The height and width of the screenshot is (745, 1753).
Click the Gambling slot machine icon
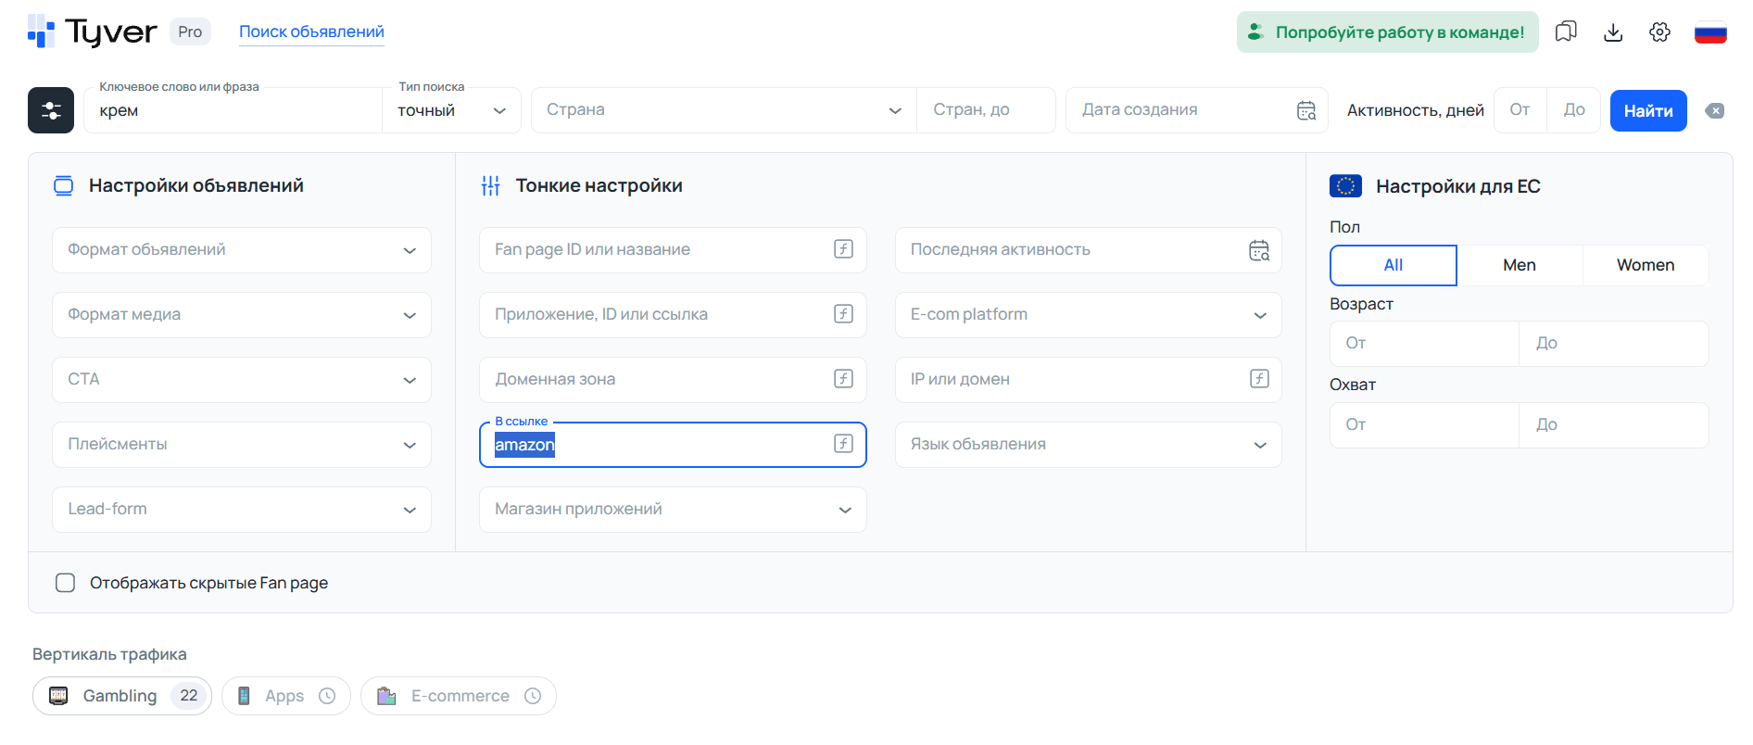pos(58,696)
